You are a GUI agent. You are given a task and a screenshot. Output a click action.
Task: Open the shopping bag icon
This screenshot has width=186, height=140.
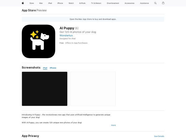[163, 3]
